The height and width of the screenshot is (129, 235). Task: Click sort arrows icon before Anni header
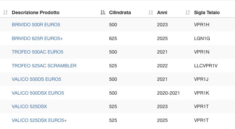click(x=151, y=12)
